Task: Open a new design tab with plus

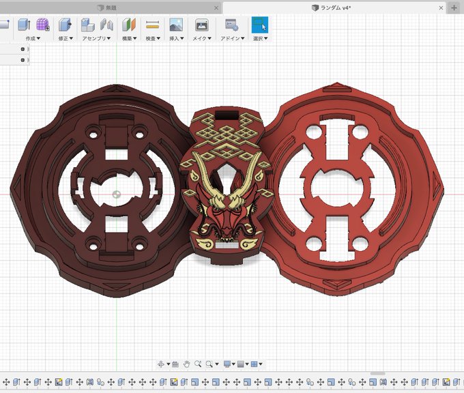Action: [454, 8]
